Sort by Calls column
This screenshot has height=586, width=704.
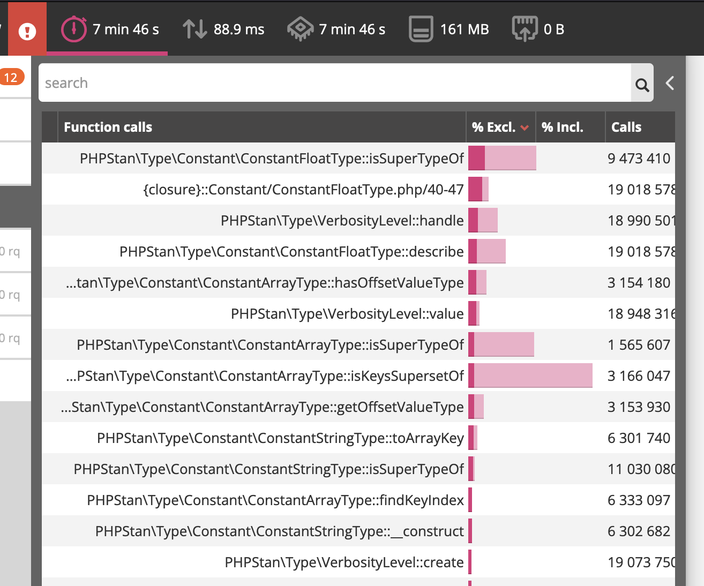coord(640,127)
